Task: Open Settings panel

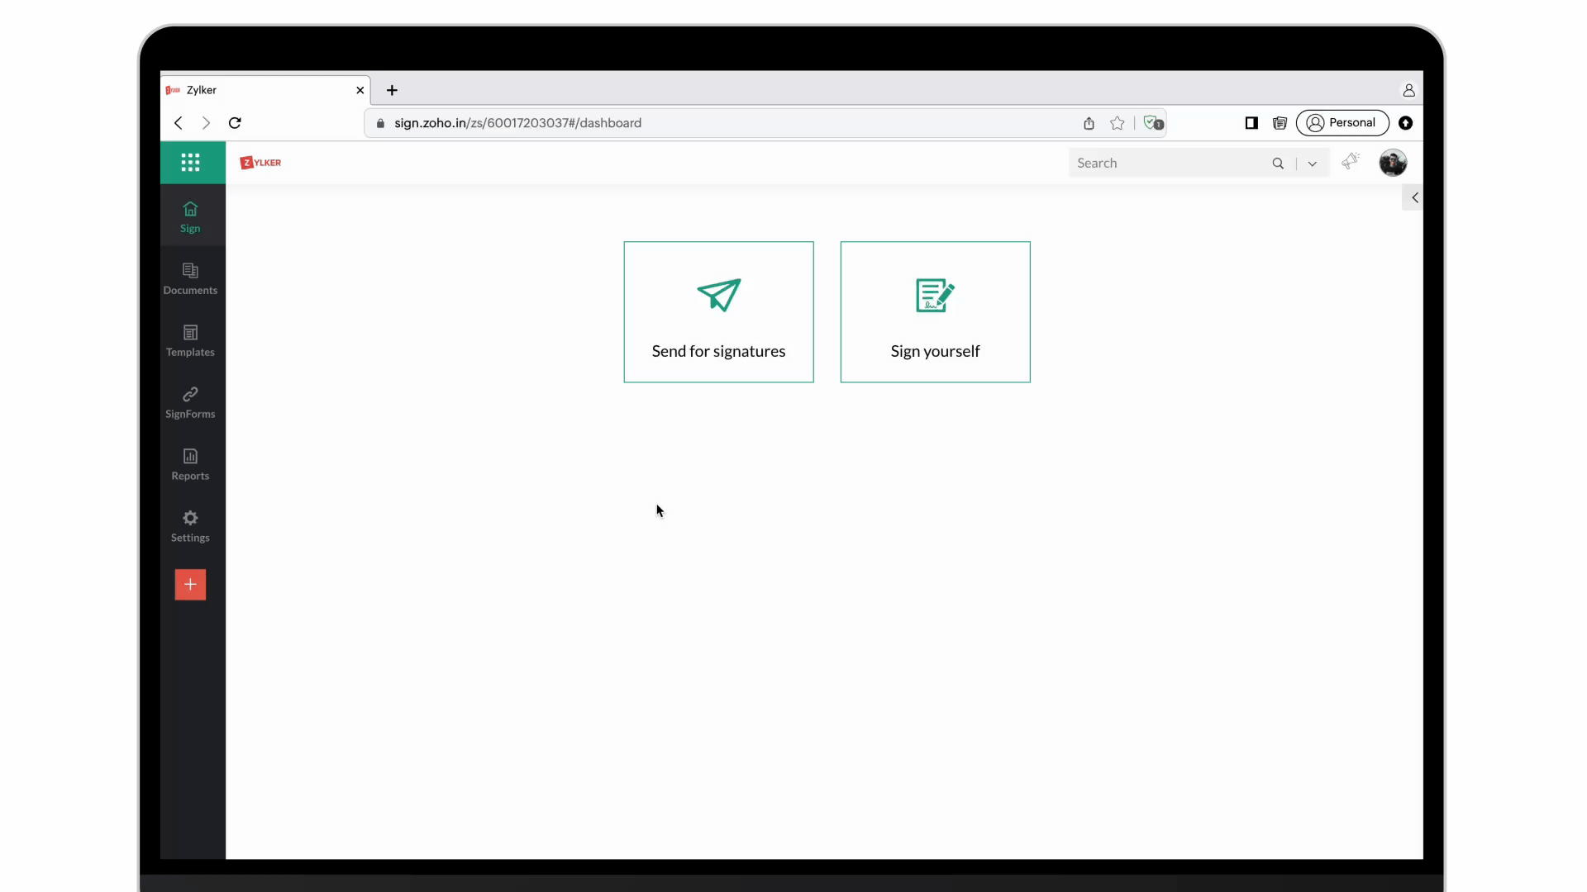Action: (x=189, y=525)
